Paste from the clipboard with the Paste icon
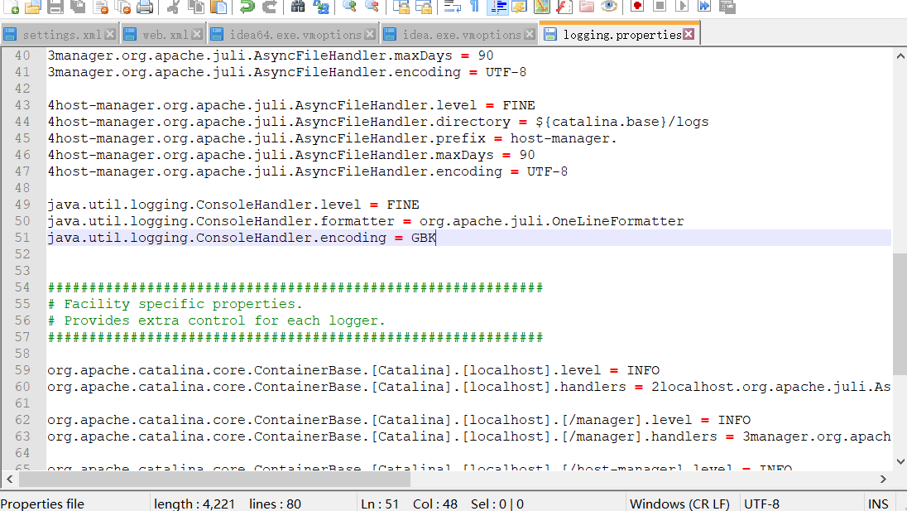Screen dimensions: 907x511 point(218,7)
